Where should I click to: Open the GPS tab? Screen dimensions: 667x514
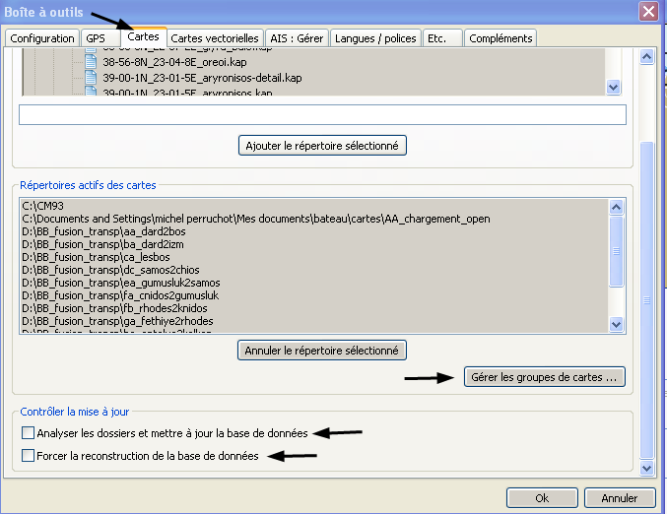96,38
